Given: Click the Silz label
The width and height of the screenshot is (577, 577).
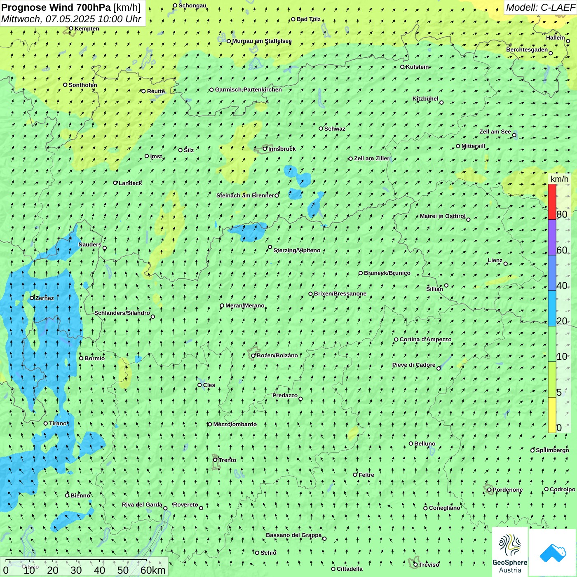Looking at the screenshot, I should click(189, 150).
